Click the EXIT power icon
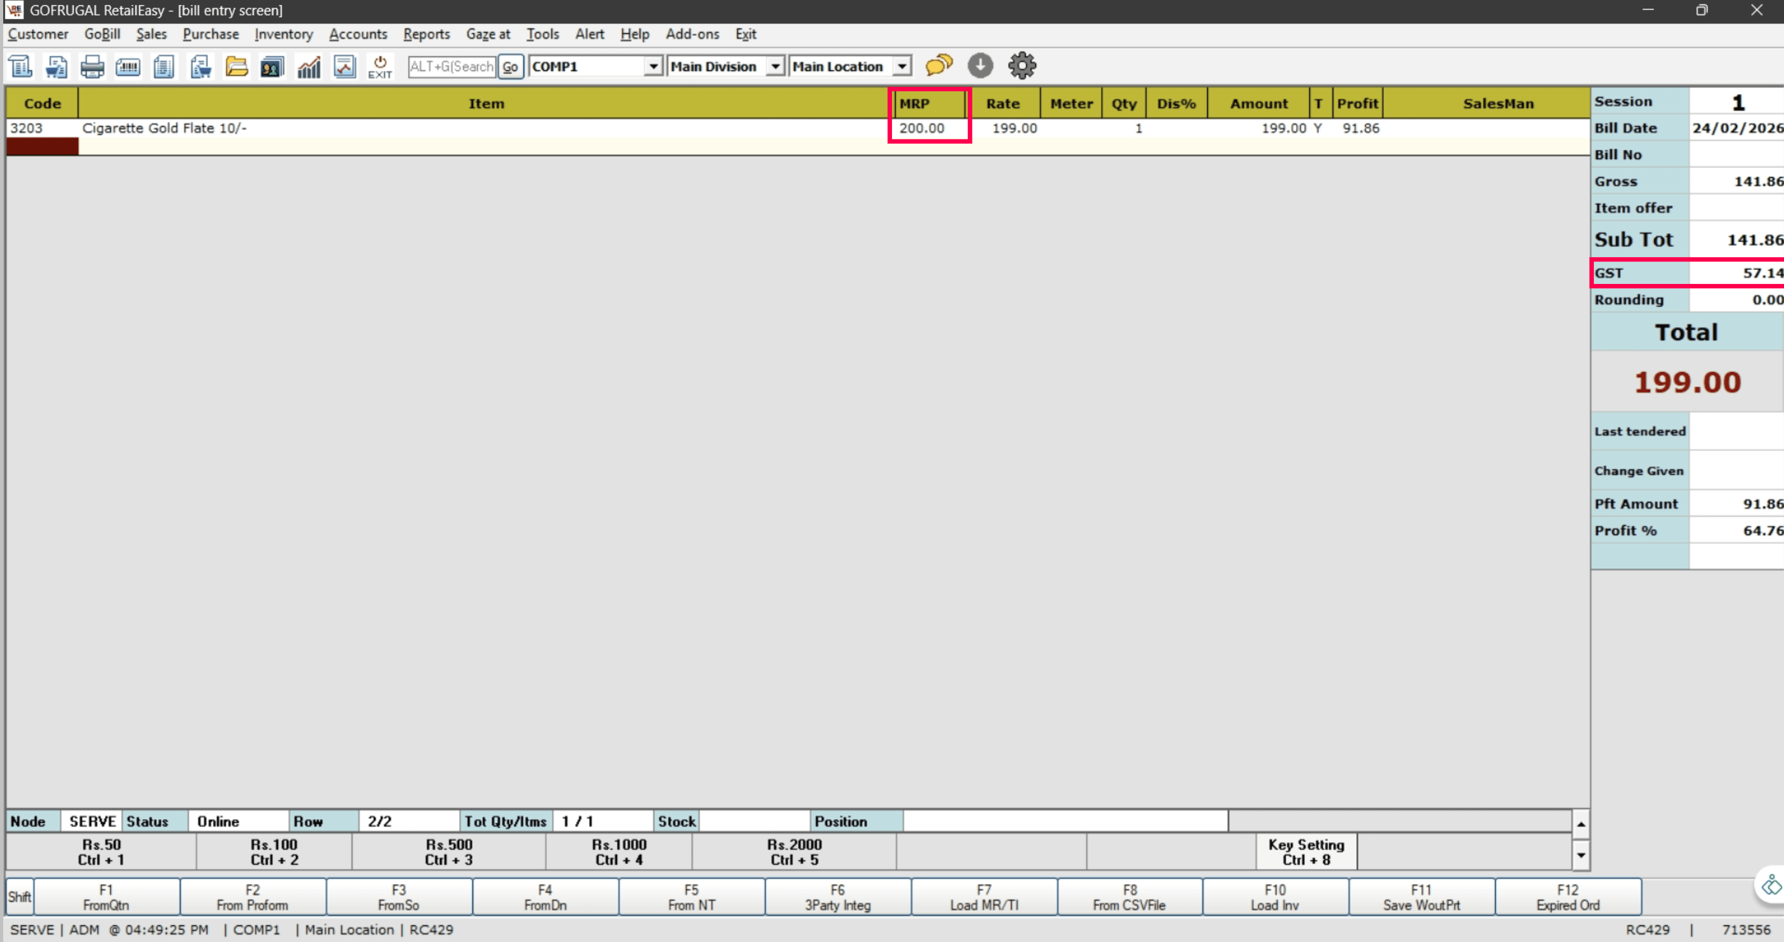Image resolution: width=1784 pixels, height=942 pixels. click(x=380, y=67)
